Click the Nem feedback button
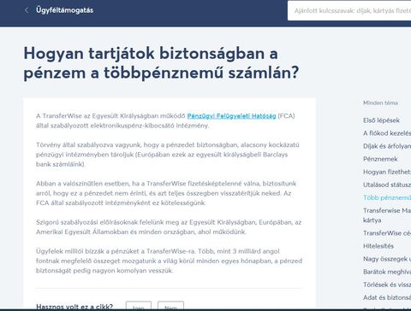This screenshot has width=411, height=311. [x=170, y=306]
